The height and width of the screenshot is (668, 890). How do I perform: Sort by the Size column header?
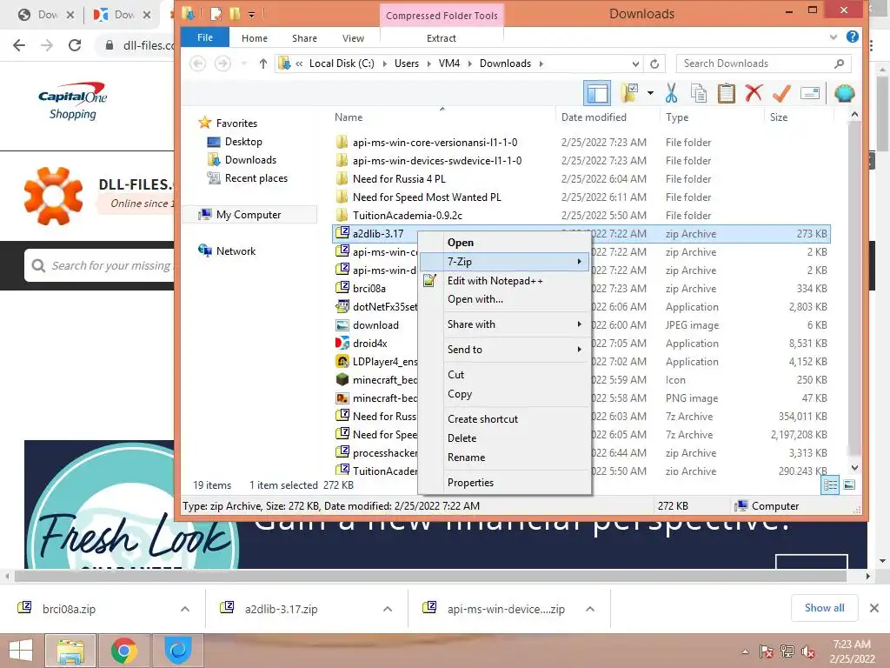(x=778, y=117)
